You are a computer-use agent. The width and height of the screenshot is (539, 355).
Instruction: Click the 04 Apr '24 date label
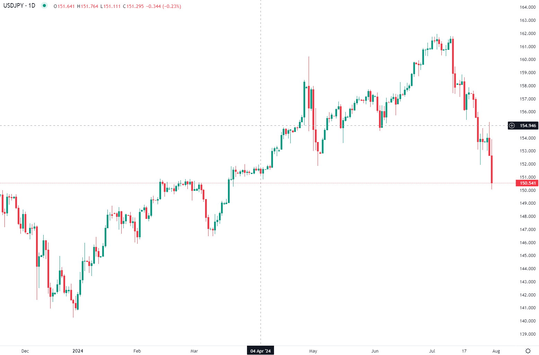(x=260, y=351)
